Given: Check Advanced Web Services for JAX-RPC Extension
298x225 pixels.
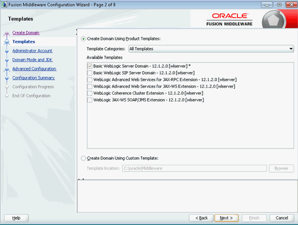Looking at the screenshot, I should coord(90,80).
